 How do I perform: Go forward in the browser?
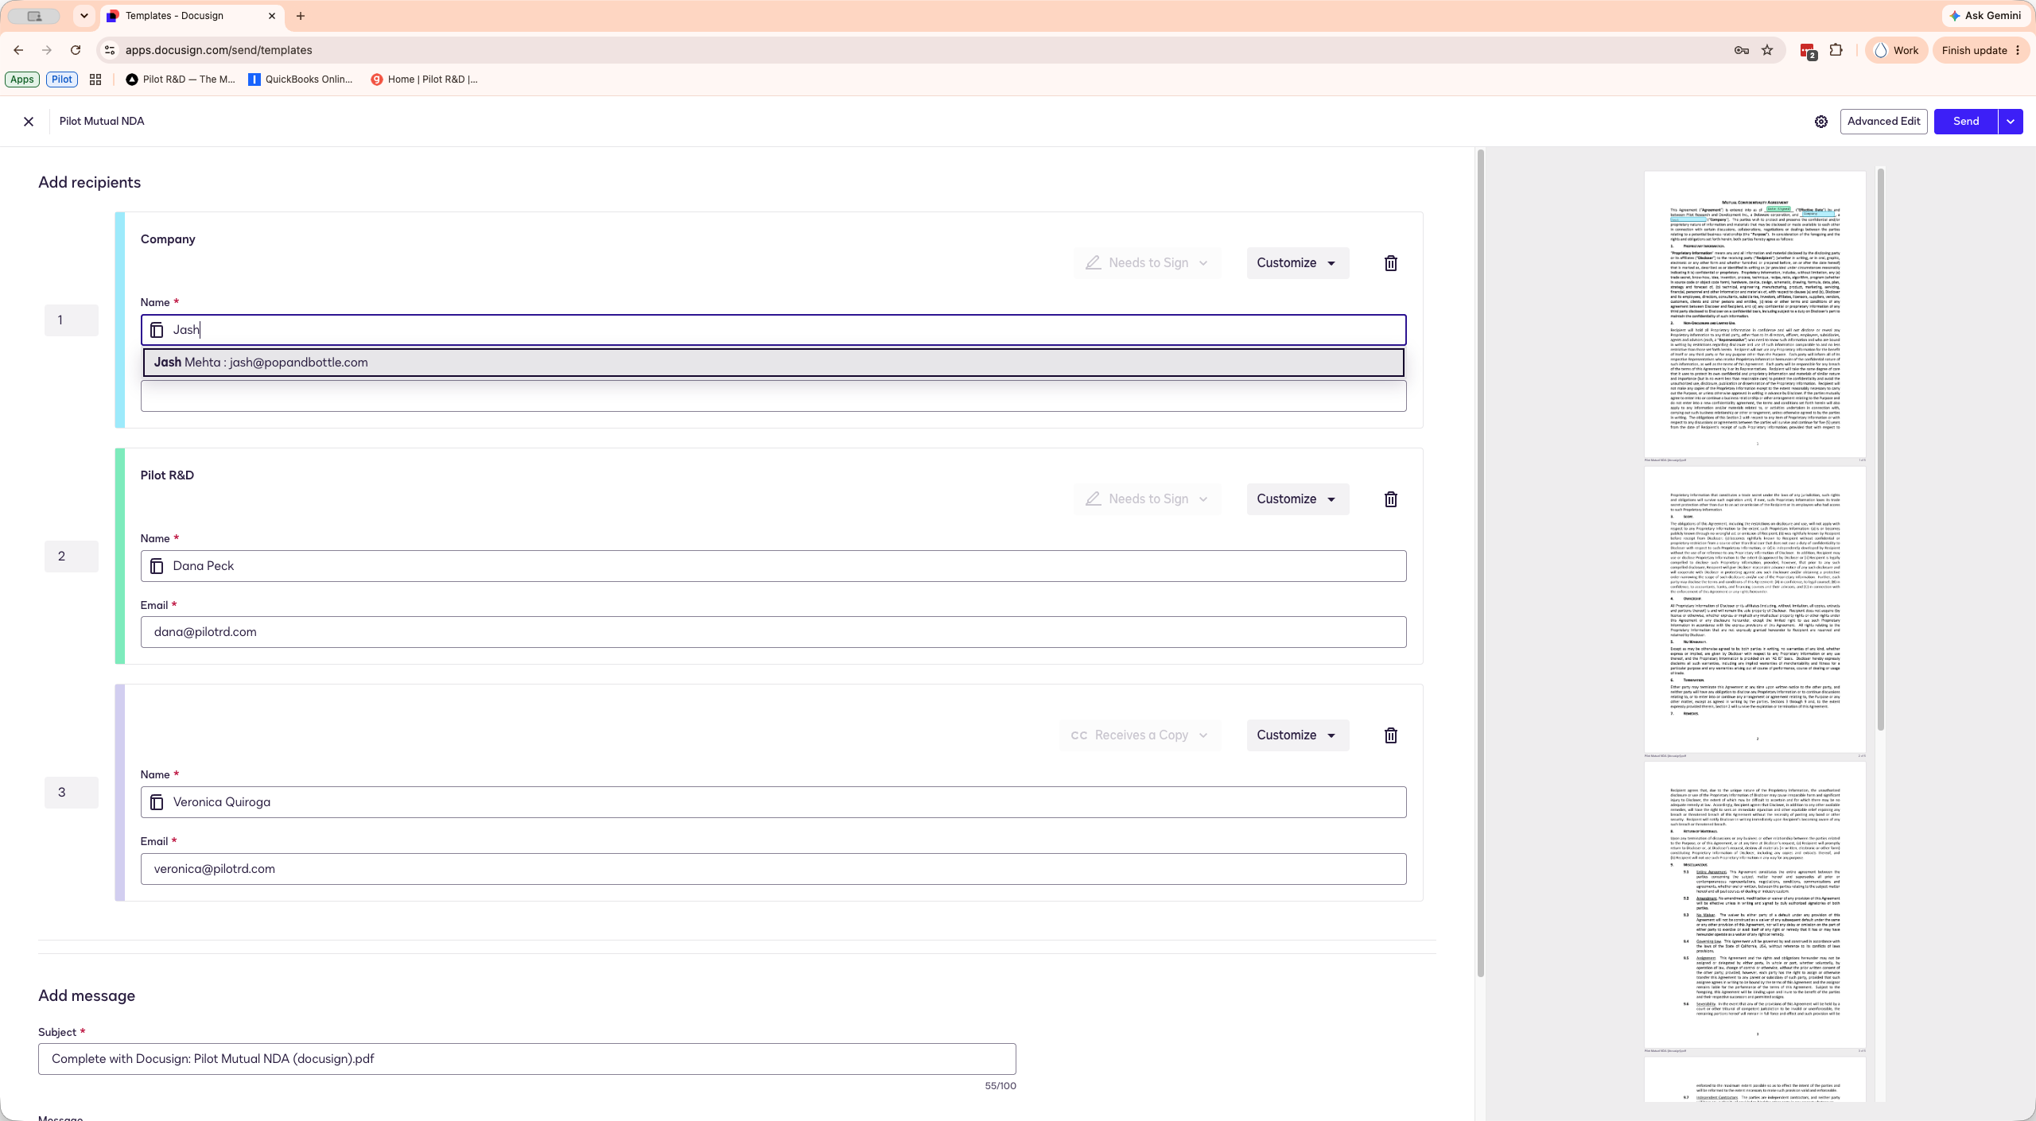pyautogui.click(x=47, y=50)
